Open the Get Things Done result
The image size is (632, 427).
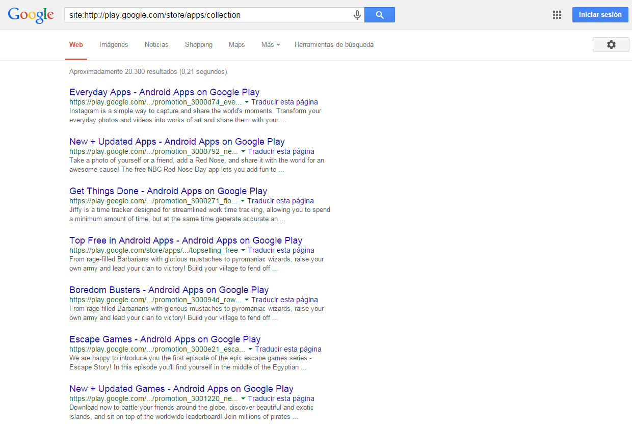tap(168, 191)
